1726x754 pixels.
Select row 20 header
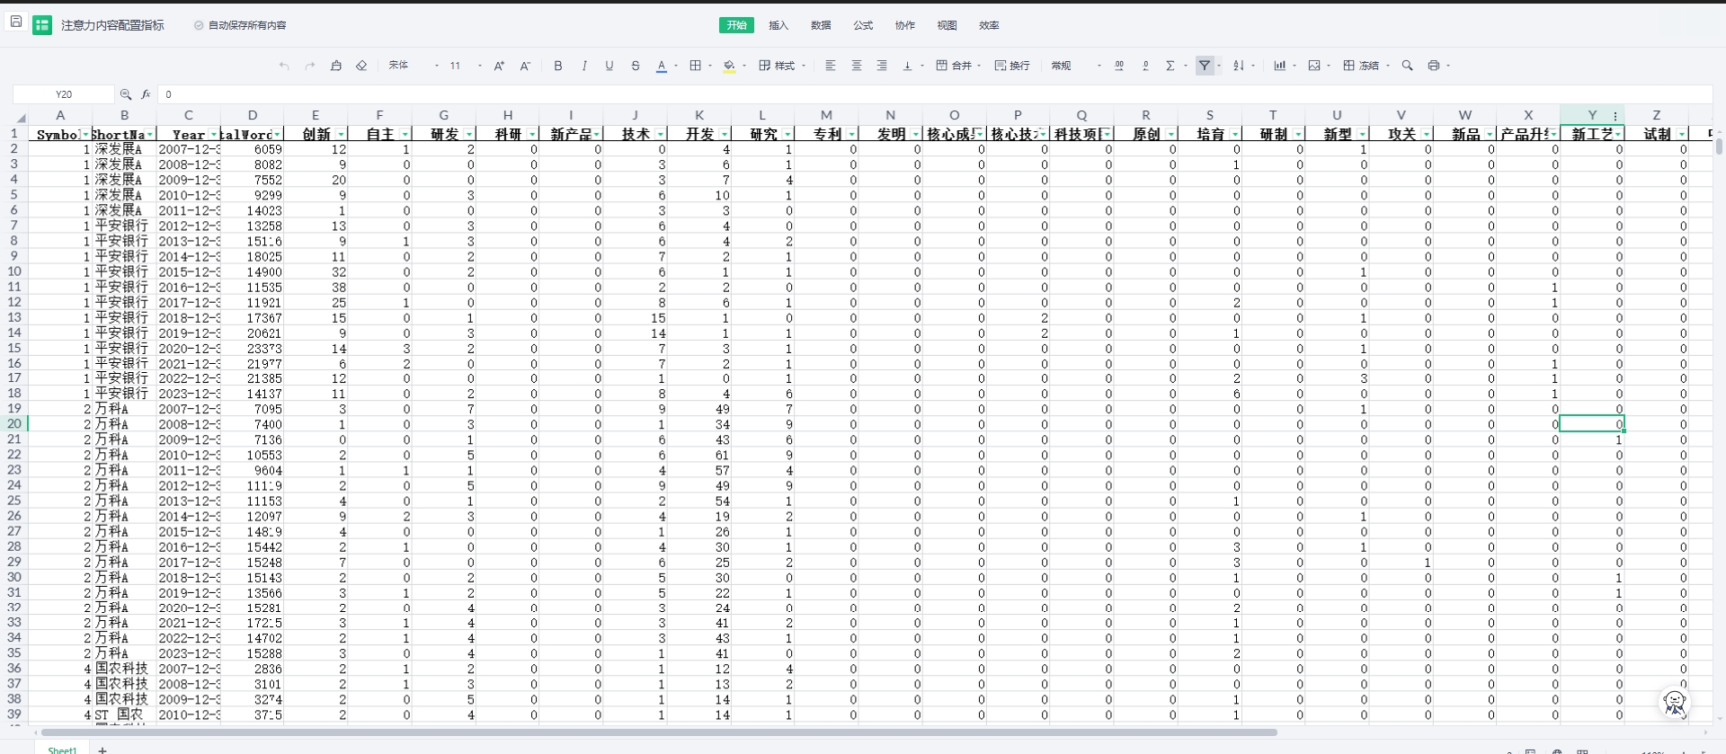(x=14, y=423)
